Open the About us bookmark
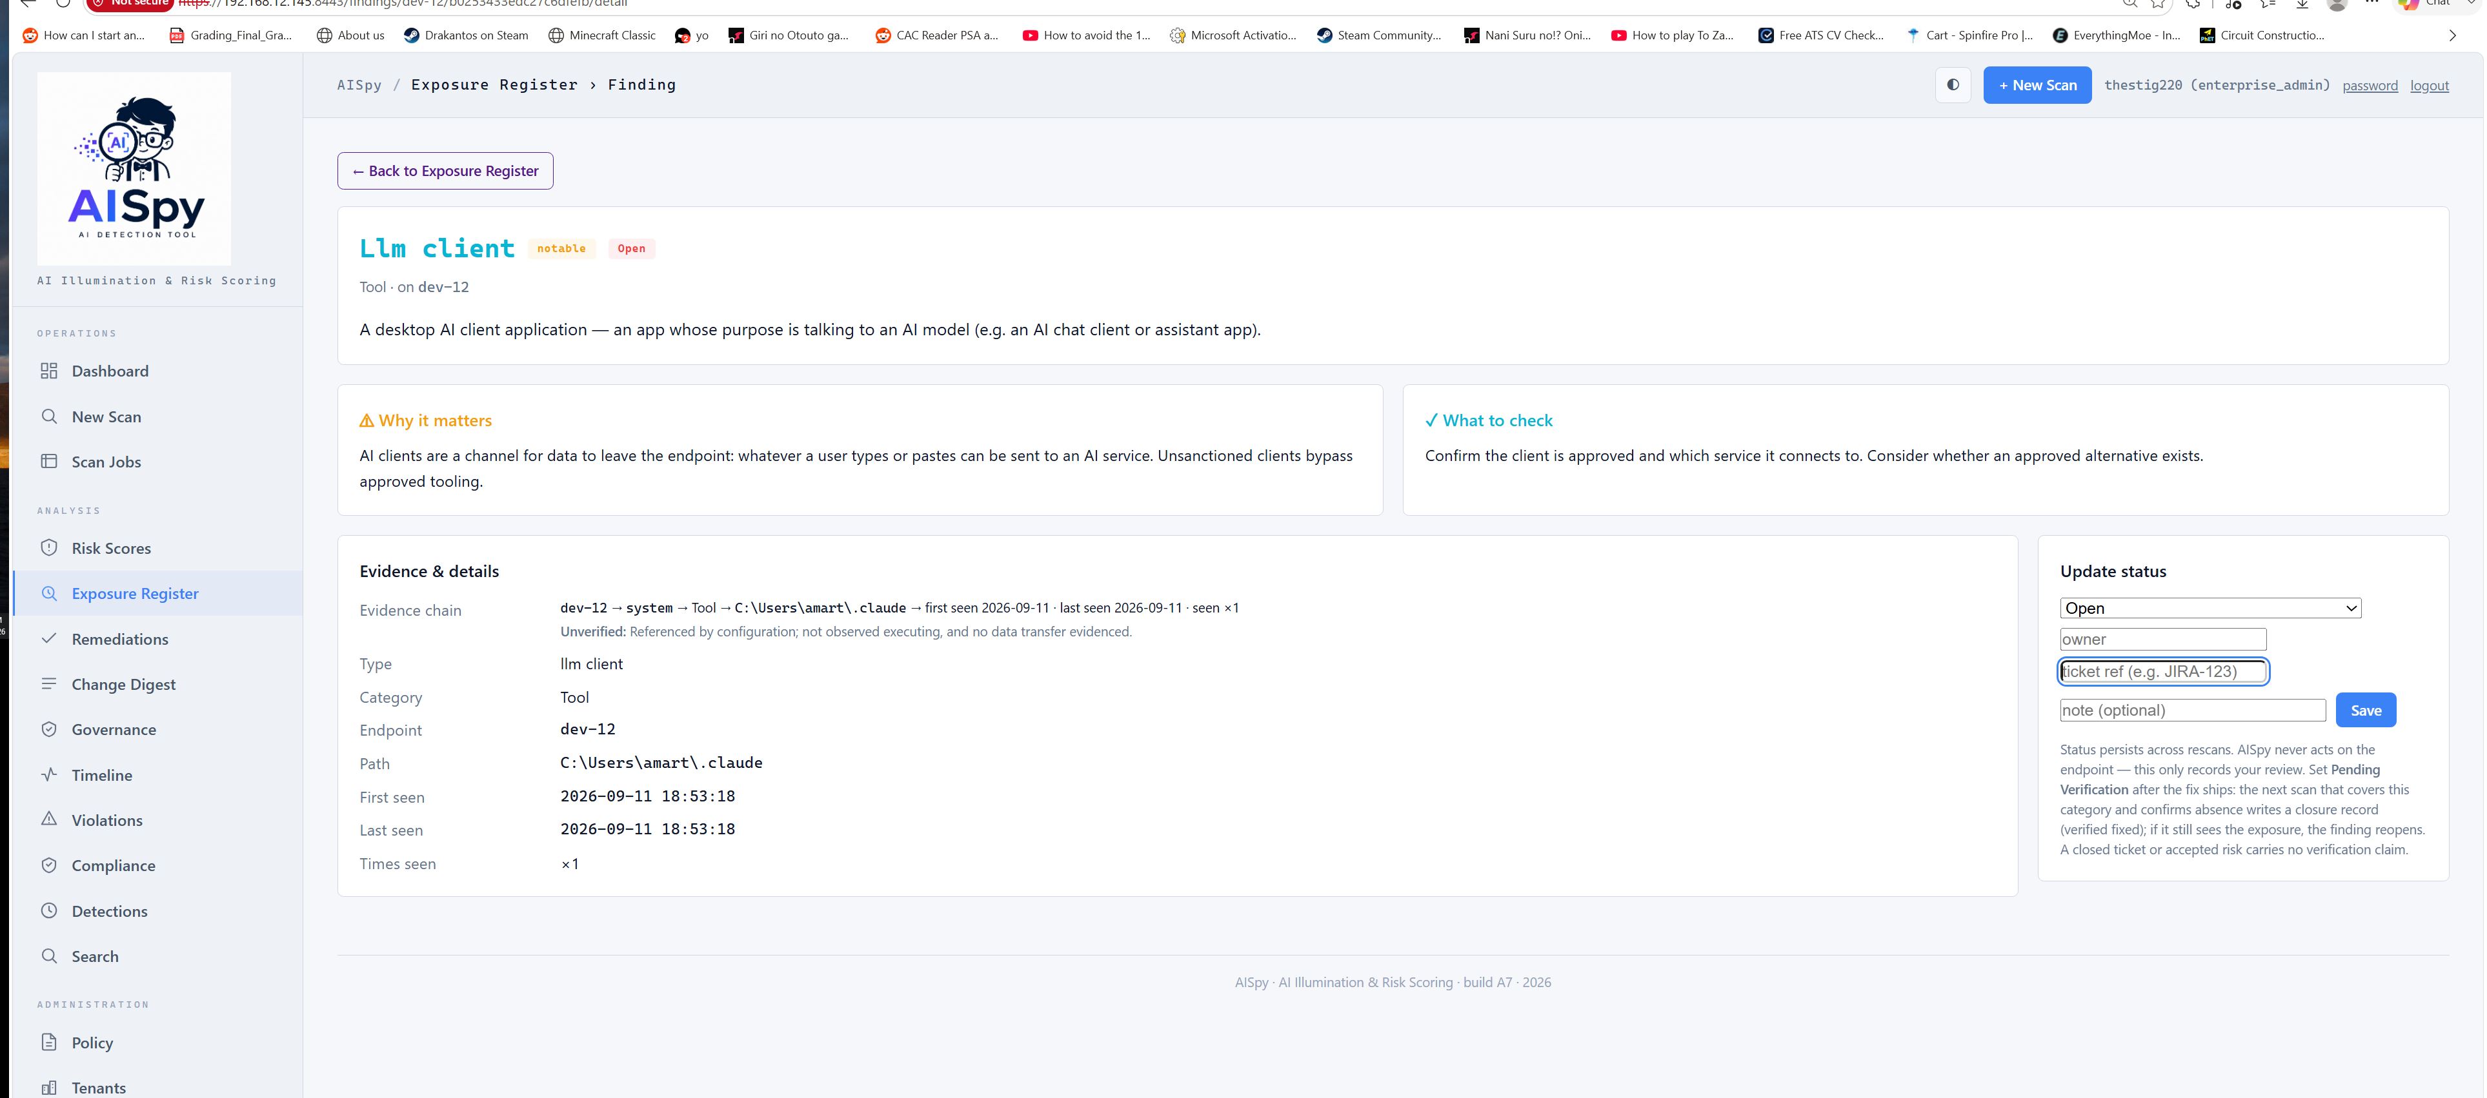 [350, 35]
